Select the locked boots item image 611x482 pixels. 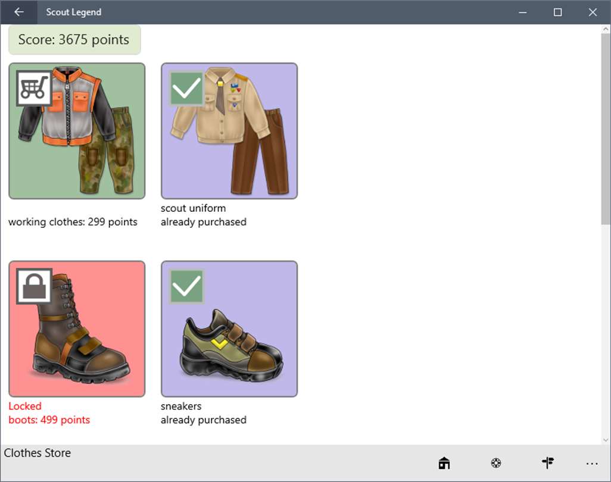pos(77,329)
